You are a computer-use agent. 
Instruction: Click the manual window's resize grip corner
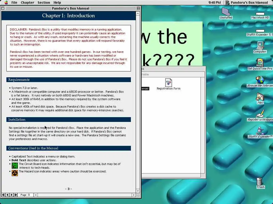[138, 195]
